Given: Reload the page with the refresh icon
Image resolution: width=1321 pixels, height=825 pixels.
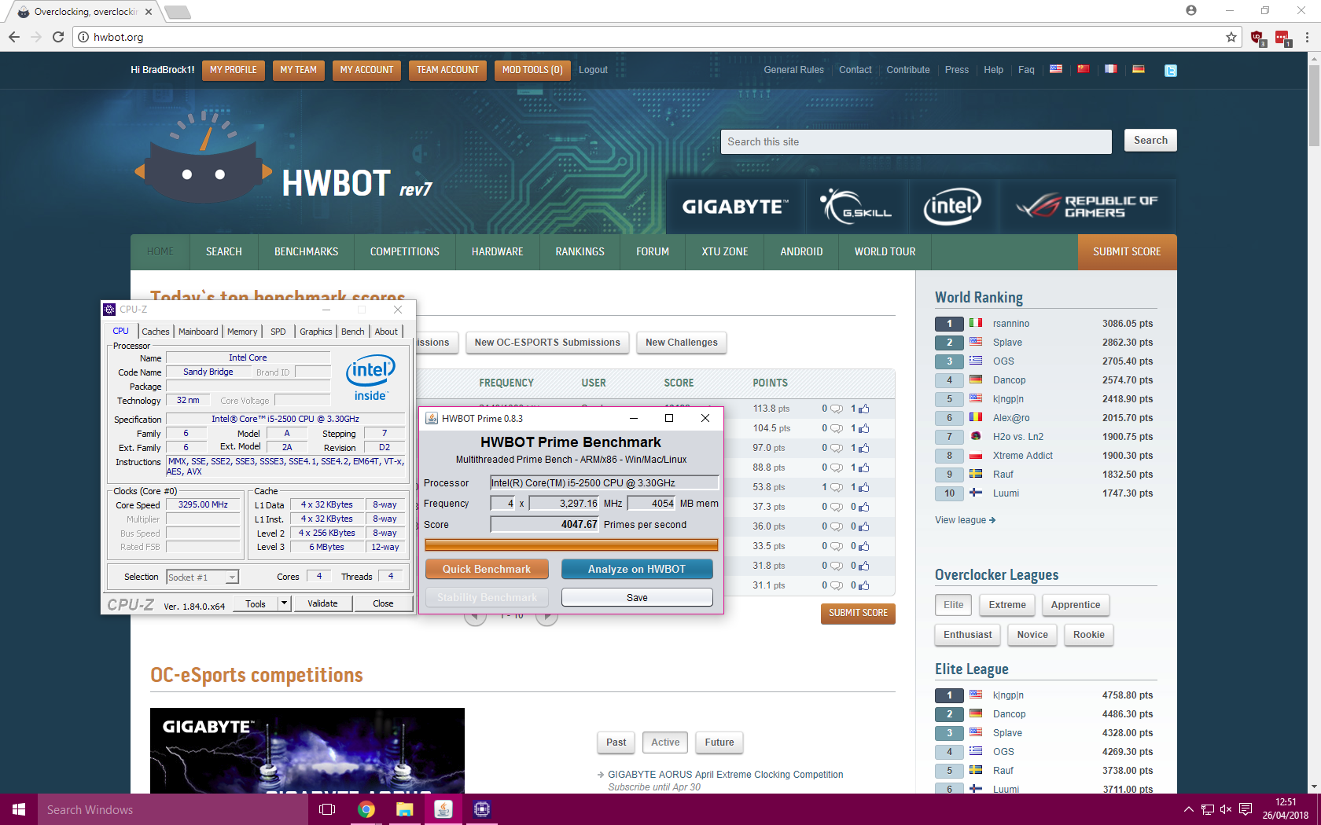Looking at the screenshot, I should point(58,37).
